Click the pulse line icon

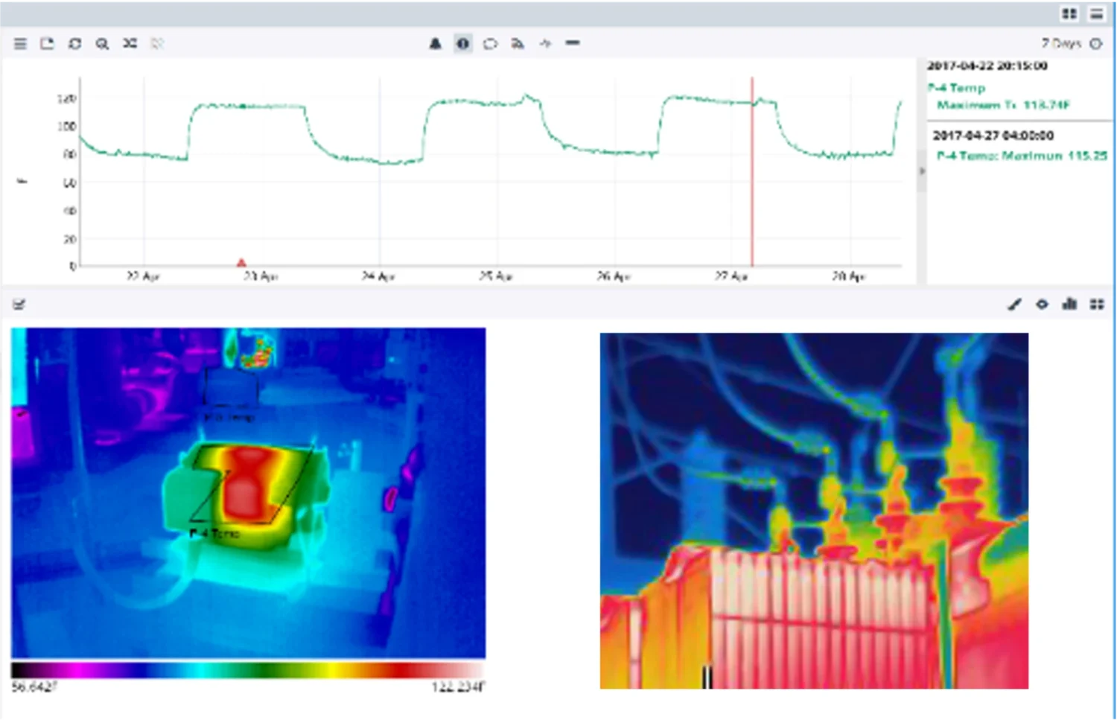pyautogui.click(x=545, y=44)
